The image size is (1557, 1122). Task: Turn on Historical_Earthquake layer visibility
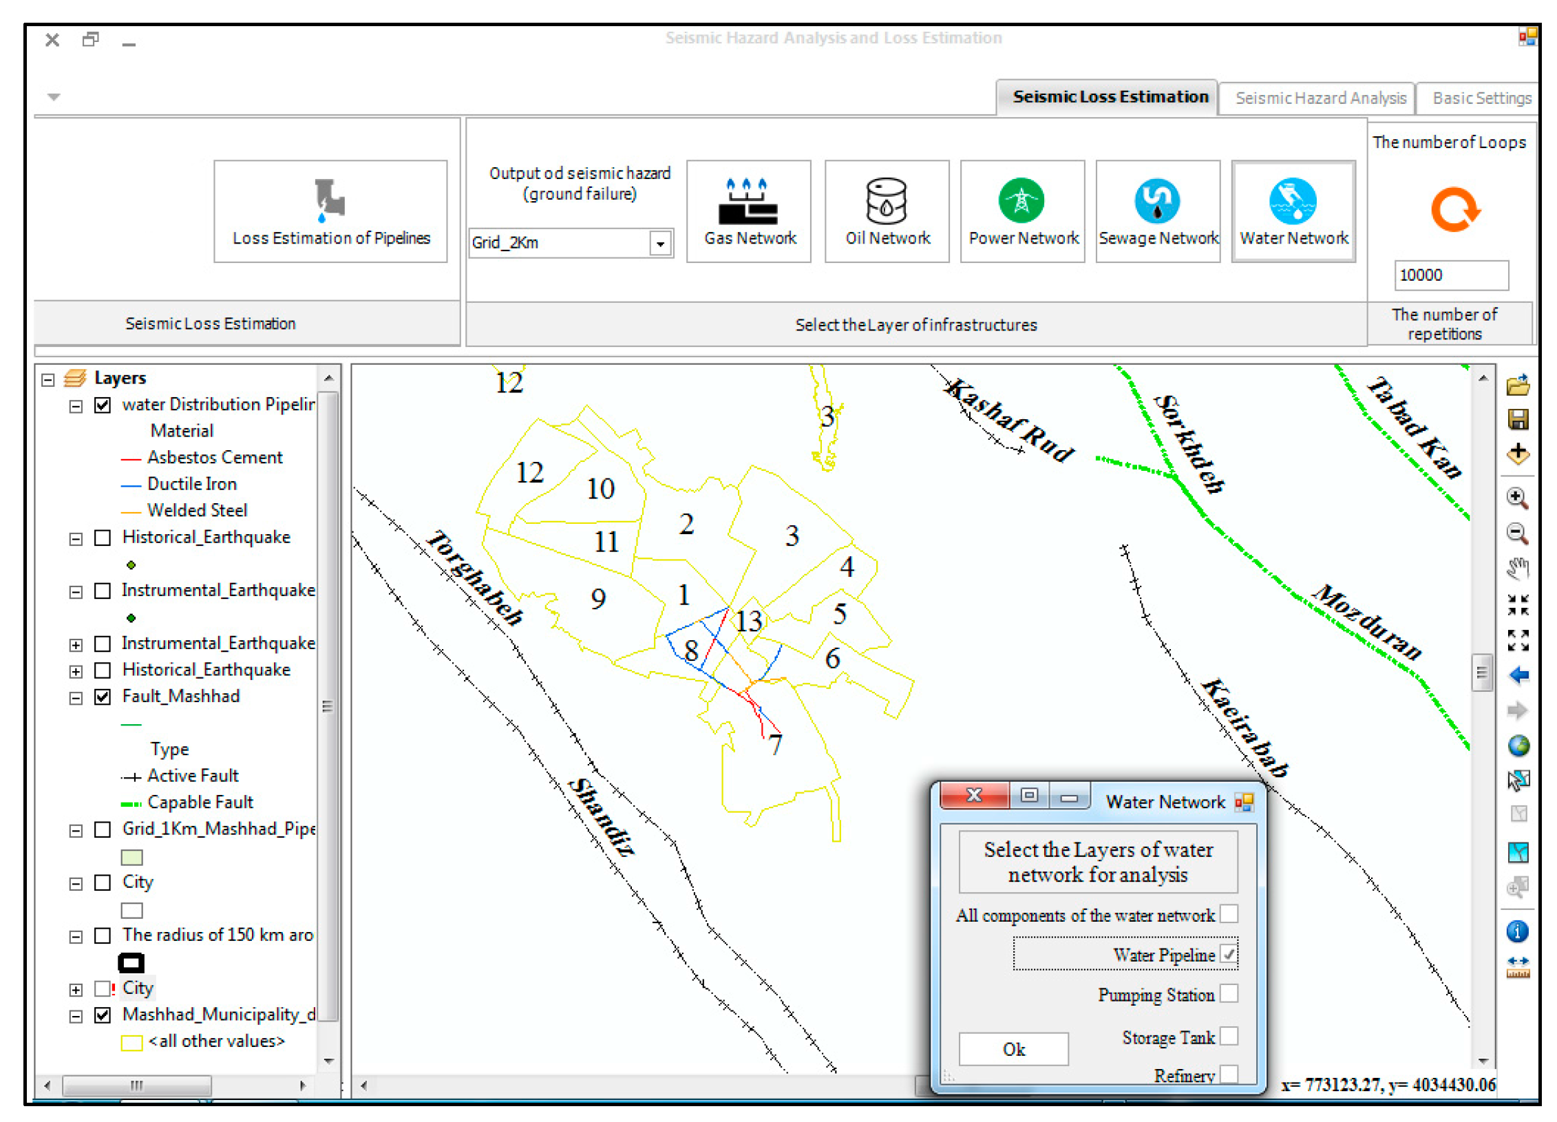(x=103, y=537)
